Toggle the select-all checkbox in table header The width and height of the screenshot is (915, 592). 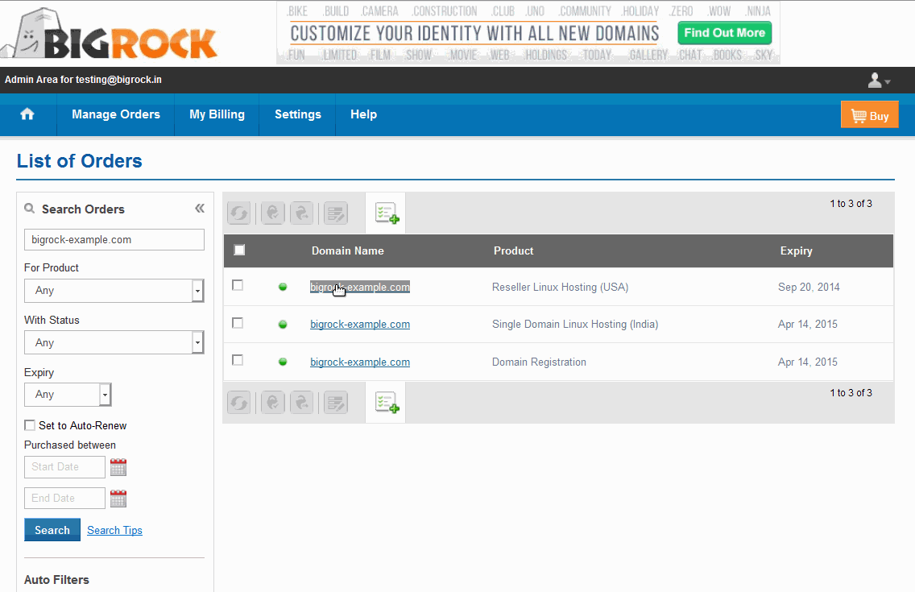pyautogui.click(x=239, y=250)
